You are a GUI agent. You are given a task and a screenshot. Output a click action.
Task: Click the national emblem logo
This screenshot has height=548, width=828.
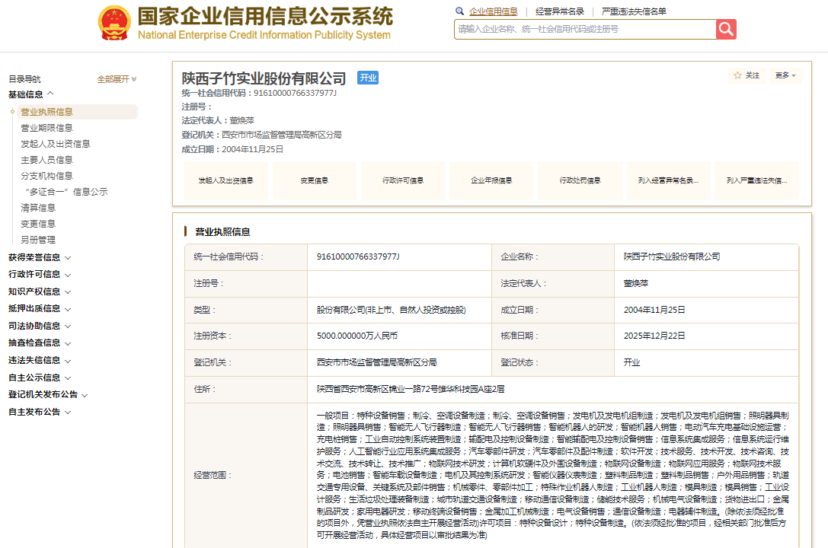point(114,23)
